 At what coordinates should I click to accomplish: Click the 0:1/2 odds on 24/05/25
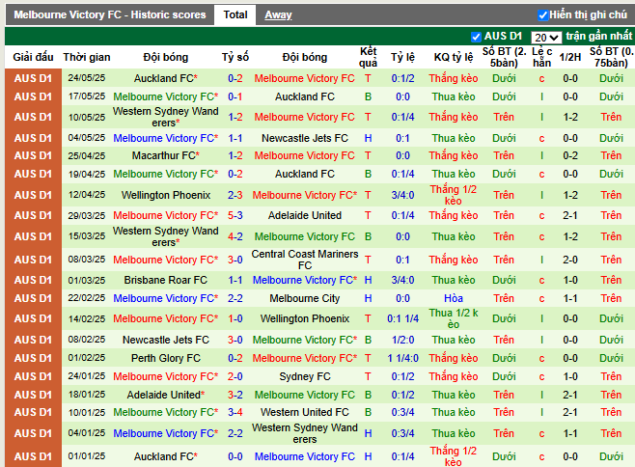tap(402, 78)
